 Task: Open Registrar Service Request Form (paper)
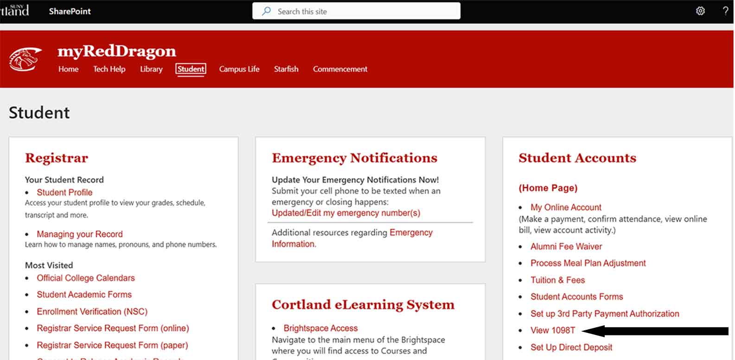[112, 345]
